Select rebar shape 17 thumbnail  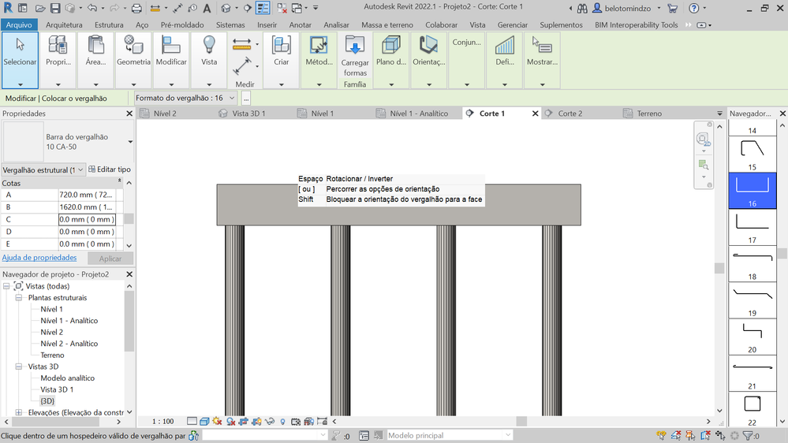(x=752, y=227)
